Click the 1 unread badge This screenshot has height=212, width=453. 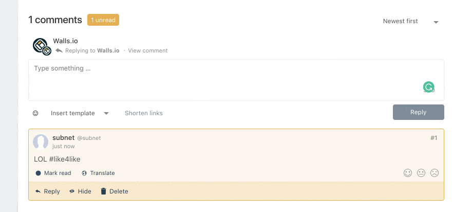(x=103, y=20)
